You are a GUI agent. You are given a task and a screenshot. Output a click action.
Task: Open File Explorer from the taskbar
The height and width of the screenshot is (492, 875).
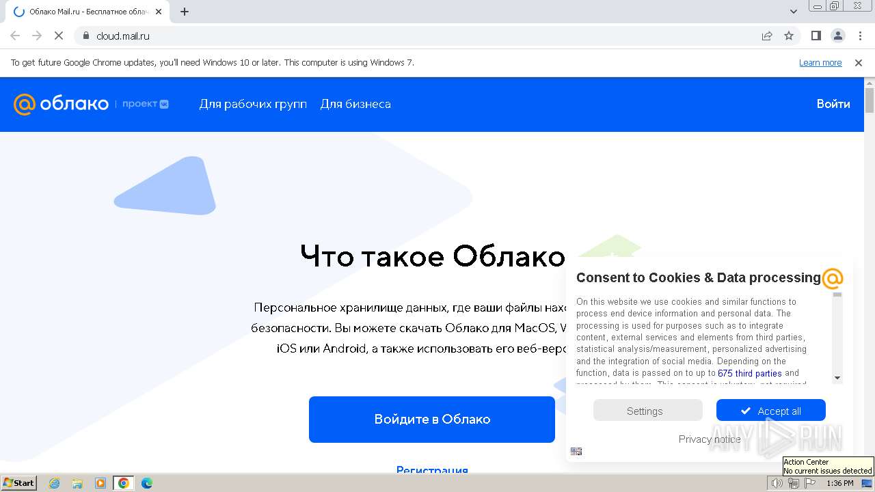point(77,483)
